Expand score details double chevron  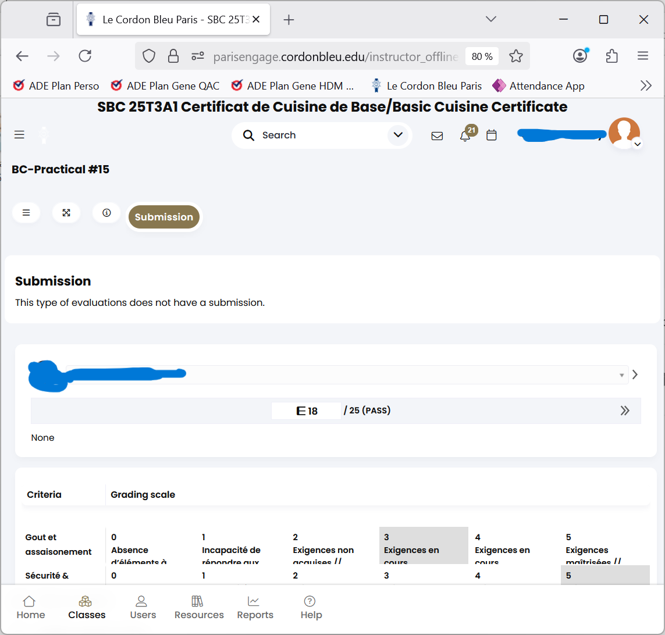point(625,411)
